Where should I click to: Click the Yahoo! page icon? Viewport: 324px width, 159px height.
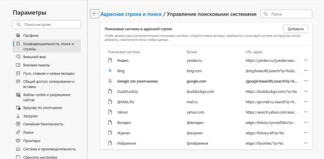[x=110, y=112]
